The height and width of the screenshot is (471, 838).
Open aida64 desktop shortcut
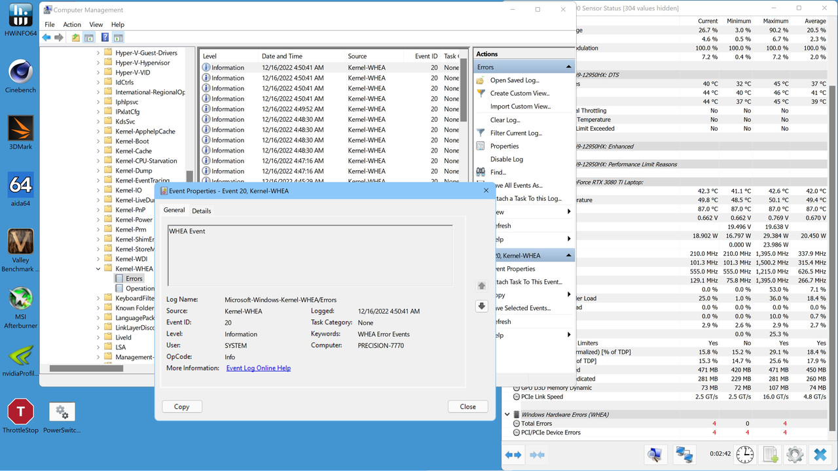coord(20,190)
